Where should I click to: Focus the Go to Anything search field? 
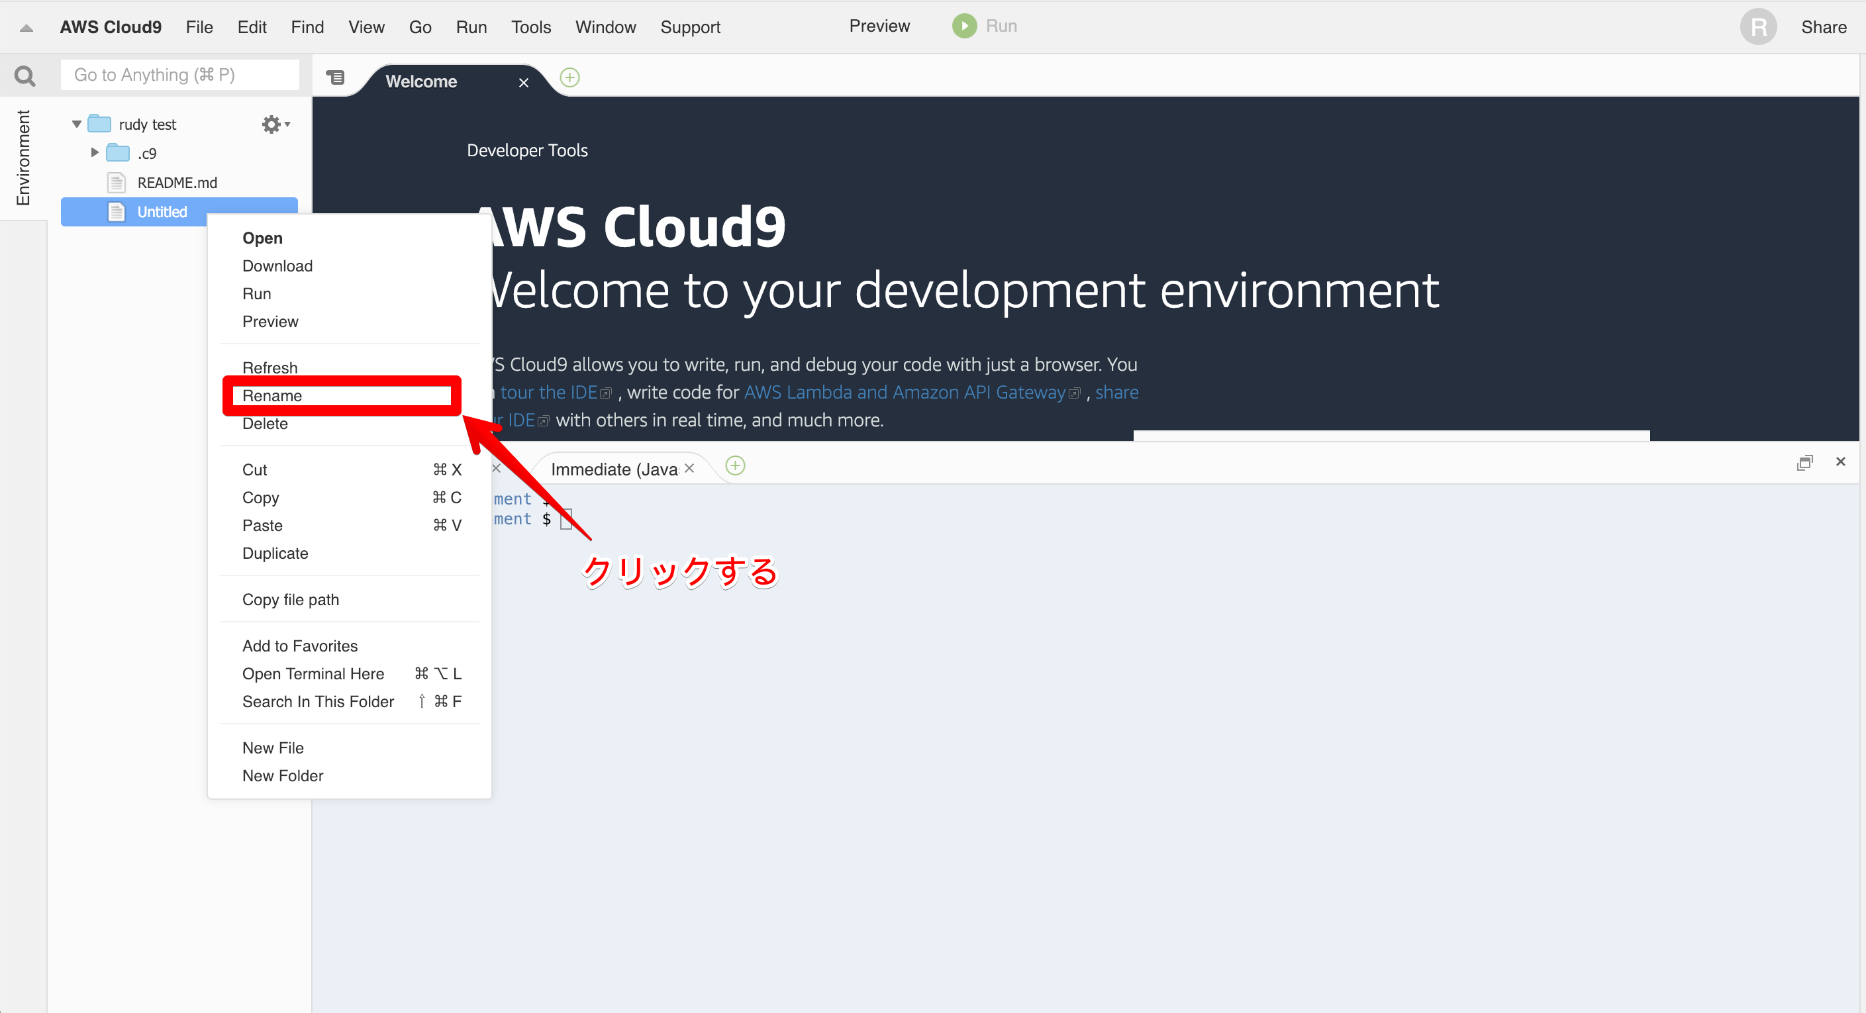[x=179, y=75]
